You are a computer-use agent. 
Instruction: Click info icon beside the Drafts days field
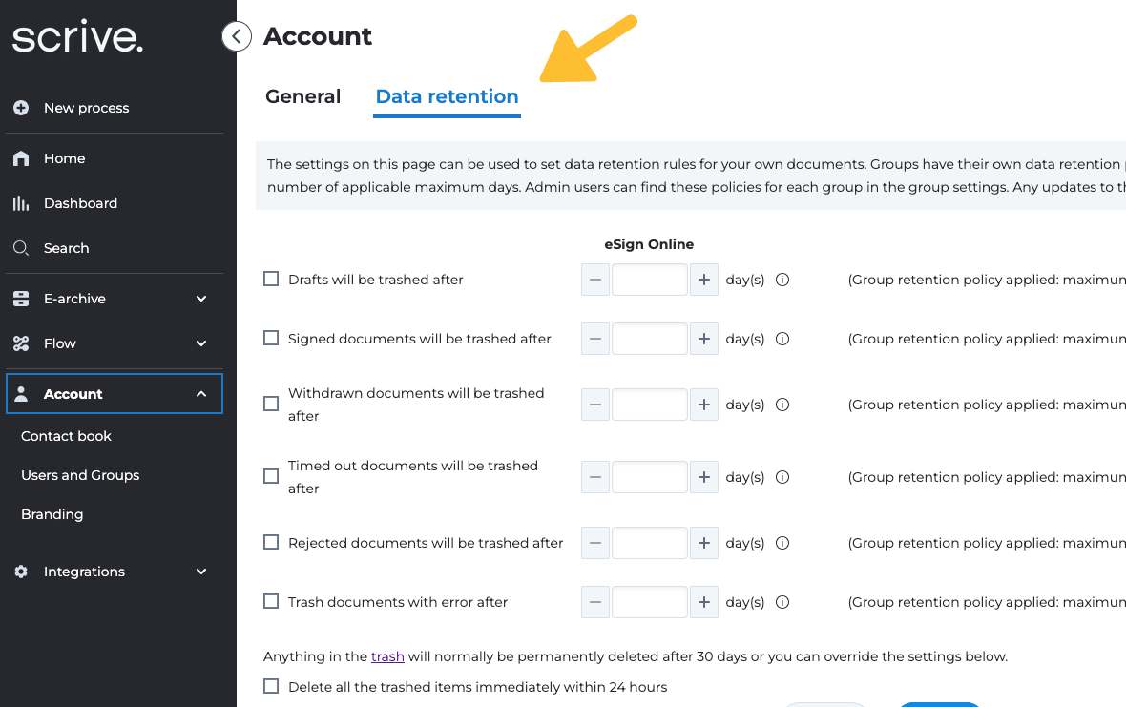pos(782,280)
